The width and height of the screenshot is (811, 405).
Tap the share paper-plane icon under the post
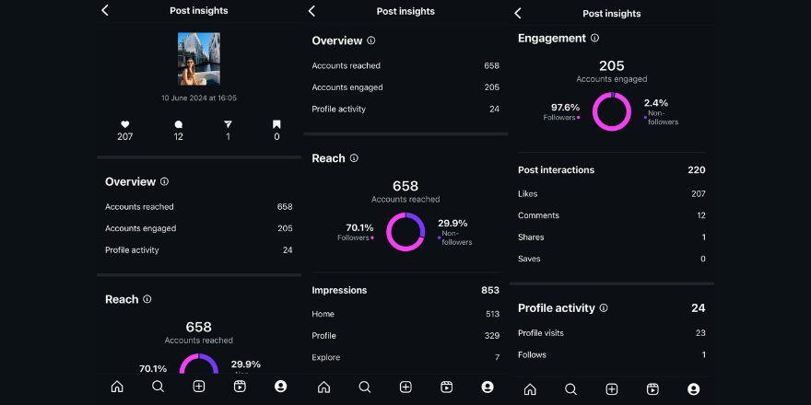(228, 124)
